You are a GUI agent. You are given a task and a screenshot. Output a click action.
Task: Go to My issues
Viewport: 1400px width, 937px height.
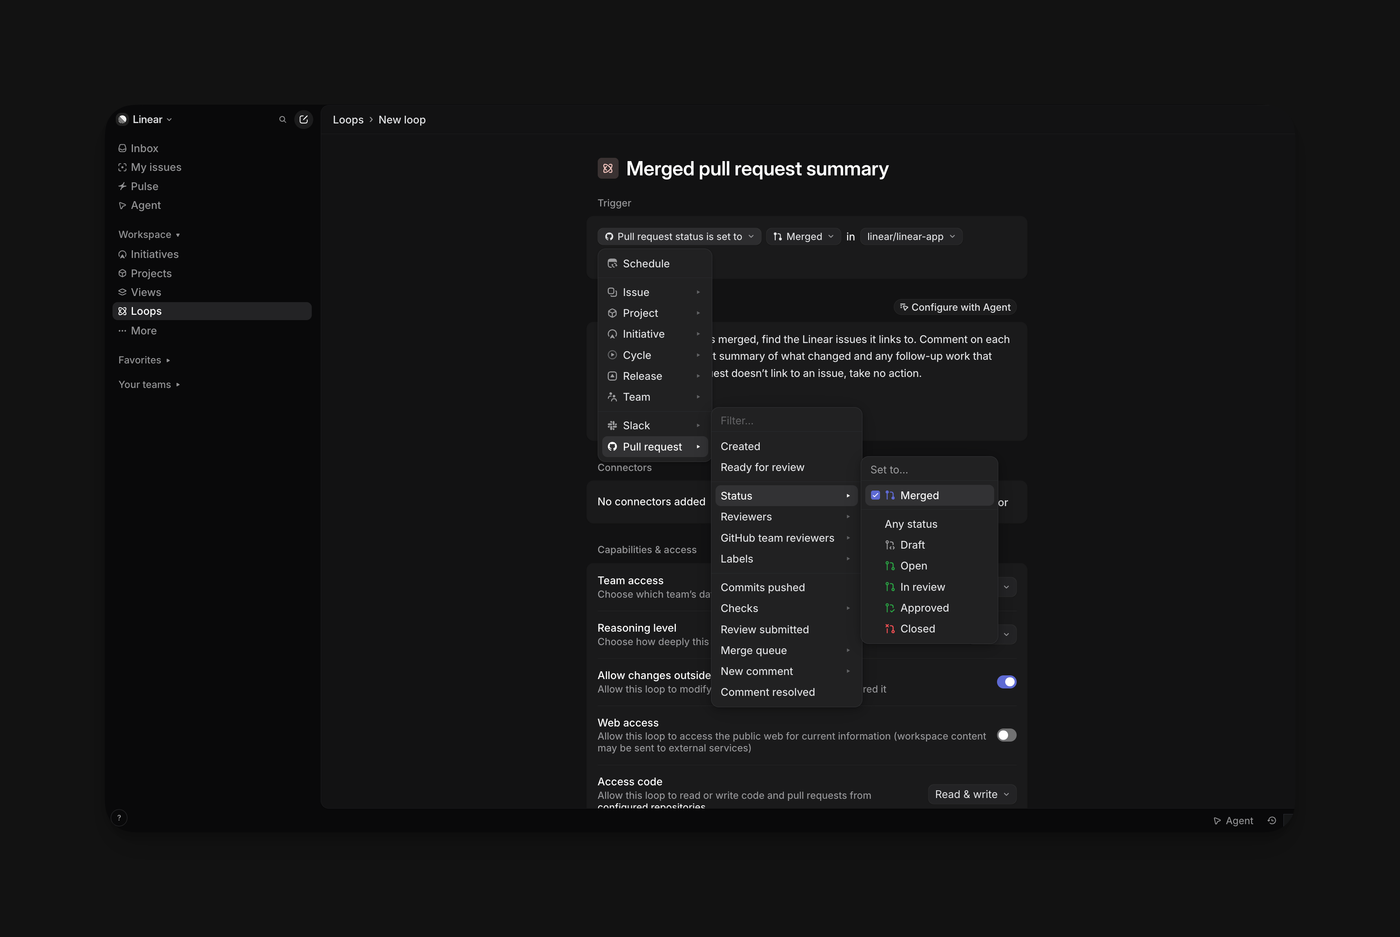(x=212, y=167)
